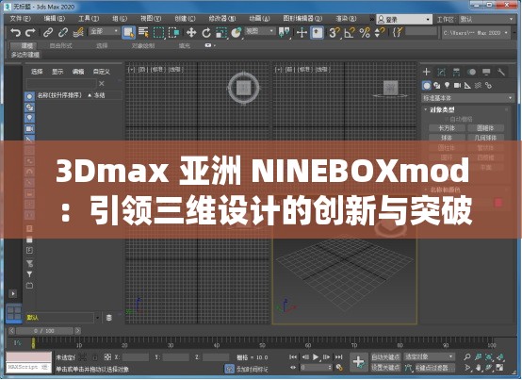Switch to the 自由形式 ribbon tab
Viewport: 522px width, 380px height.
(60, 45)
